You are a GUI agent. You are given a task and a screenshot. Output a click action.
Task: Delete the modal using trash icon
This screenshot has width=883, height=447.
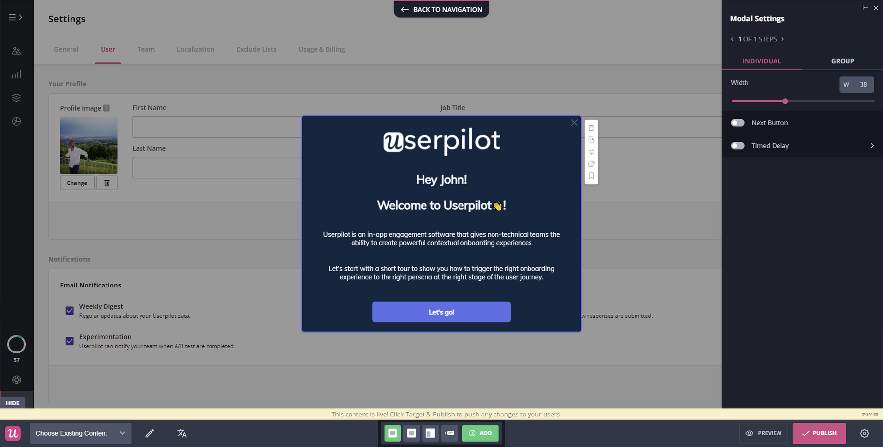click(x=591, y=128)
